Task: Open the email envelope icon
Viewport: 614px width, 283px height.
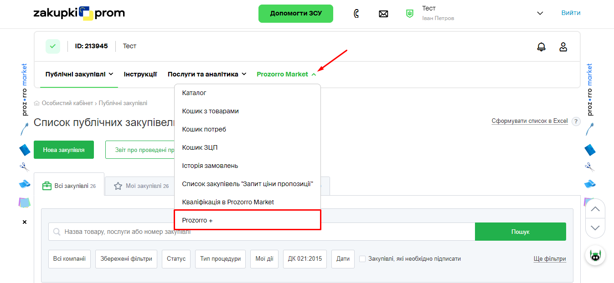Action: click(x=383, y=14)
